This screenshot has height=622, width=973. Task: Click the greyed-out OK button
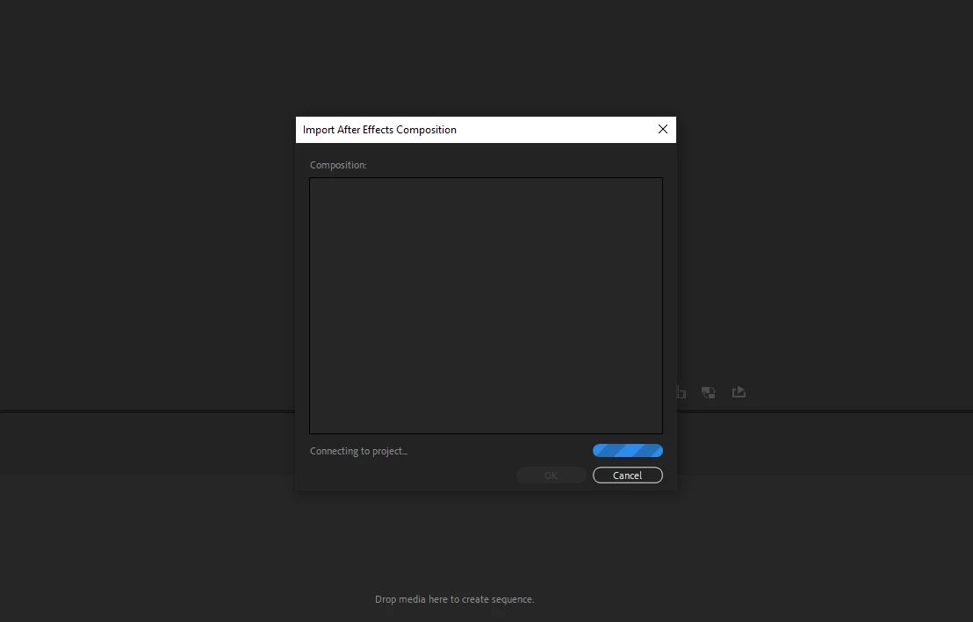tap(551, 475)
